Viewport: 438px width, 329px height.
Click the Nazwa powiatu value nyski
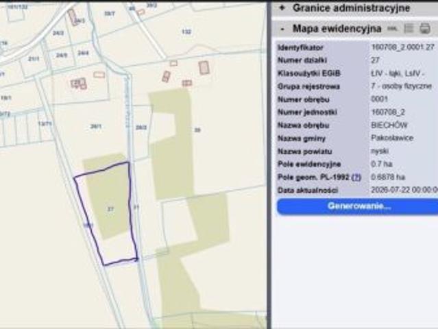379,151
